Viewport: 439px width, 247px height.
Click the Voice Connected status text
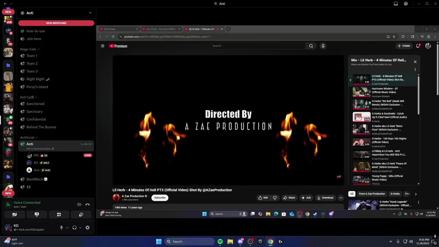(x=27, y=203)
